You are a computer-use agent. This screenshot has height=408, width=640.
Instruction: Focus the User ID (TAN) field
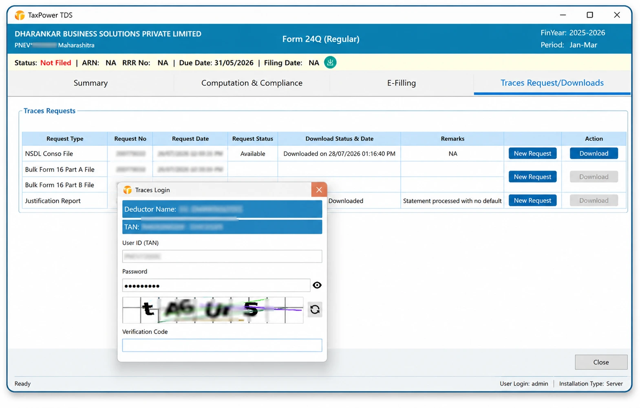click(x=222, y=256)
